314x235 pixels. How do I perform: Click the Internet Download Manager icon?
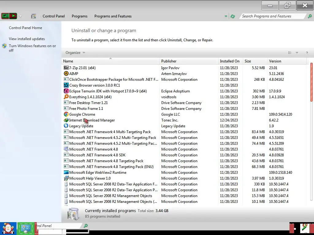(66, 120)
